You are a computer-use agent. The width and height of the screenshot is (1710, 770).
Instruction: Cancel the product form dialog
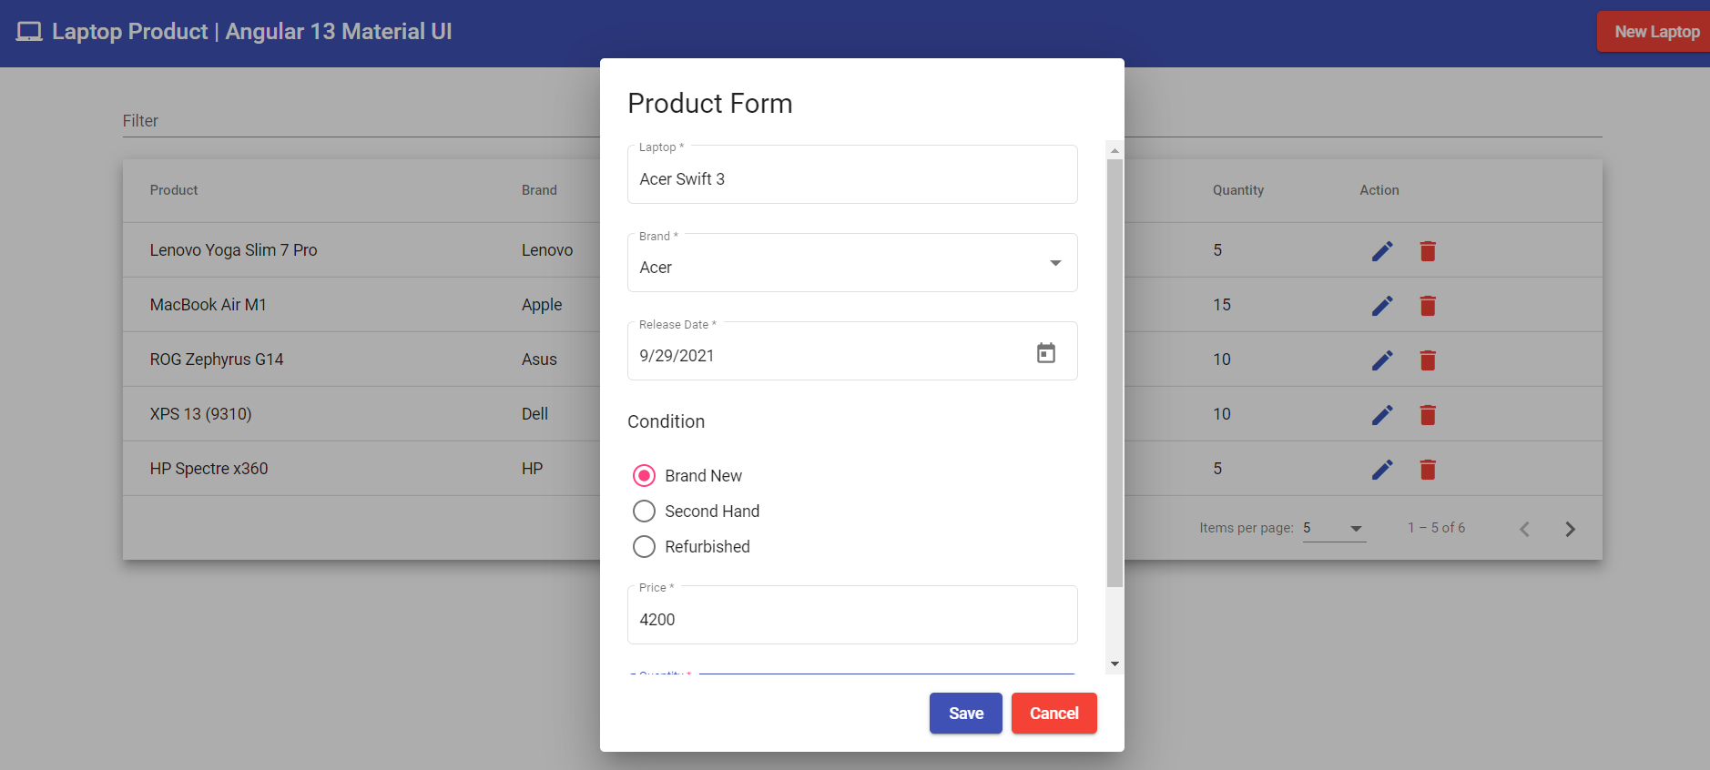(1054, 714)
